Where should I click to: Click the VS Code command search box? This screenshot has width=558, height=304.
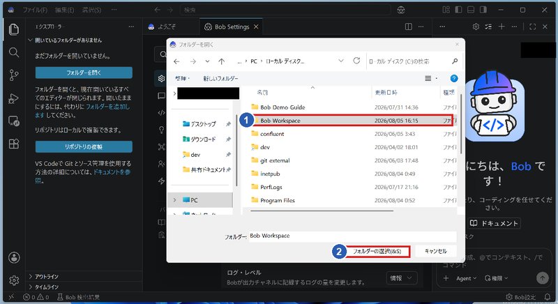point(285,10)
